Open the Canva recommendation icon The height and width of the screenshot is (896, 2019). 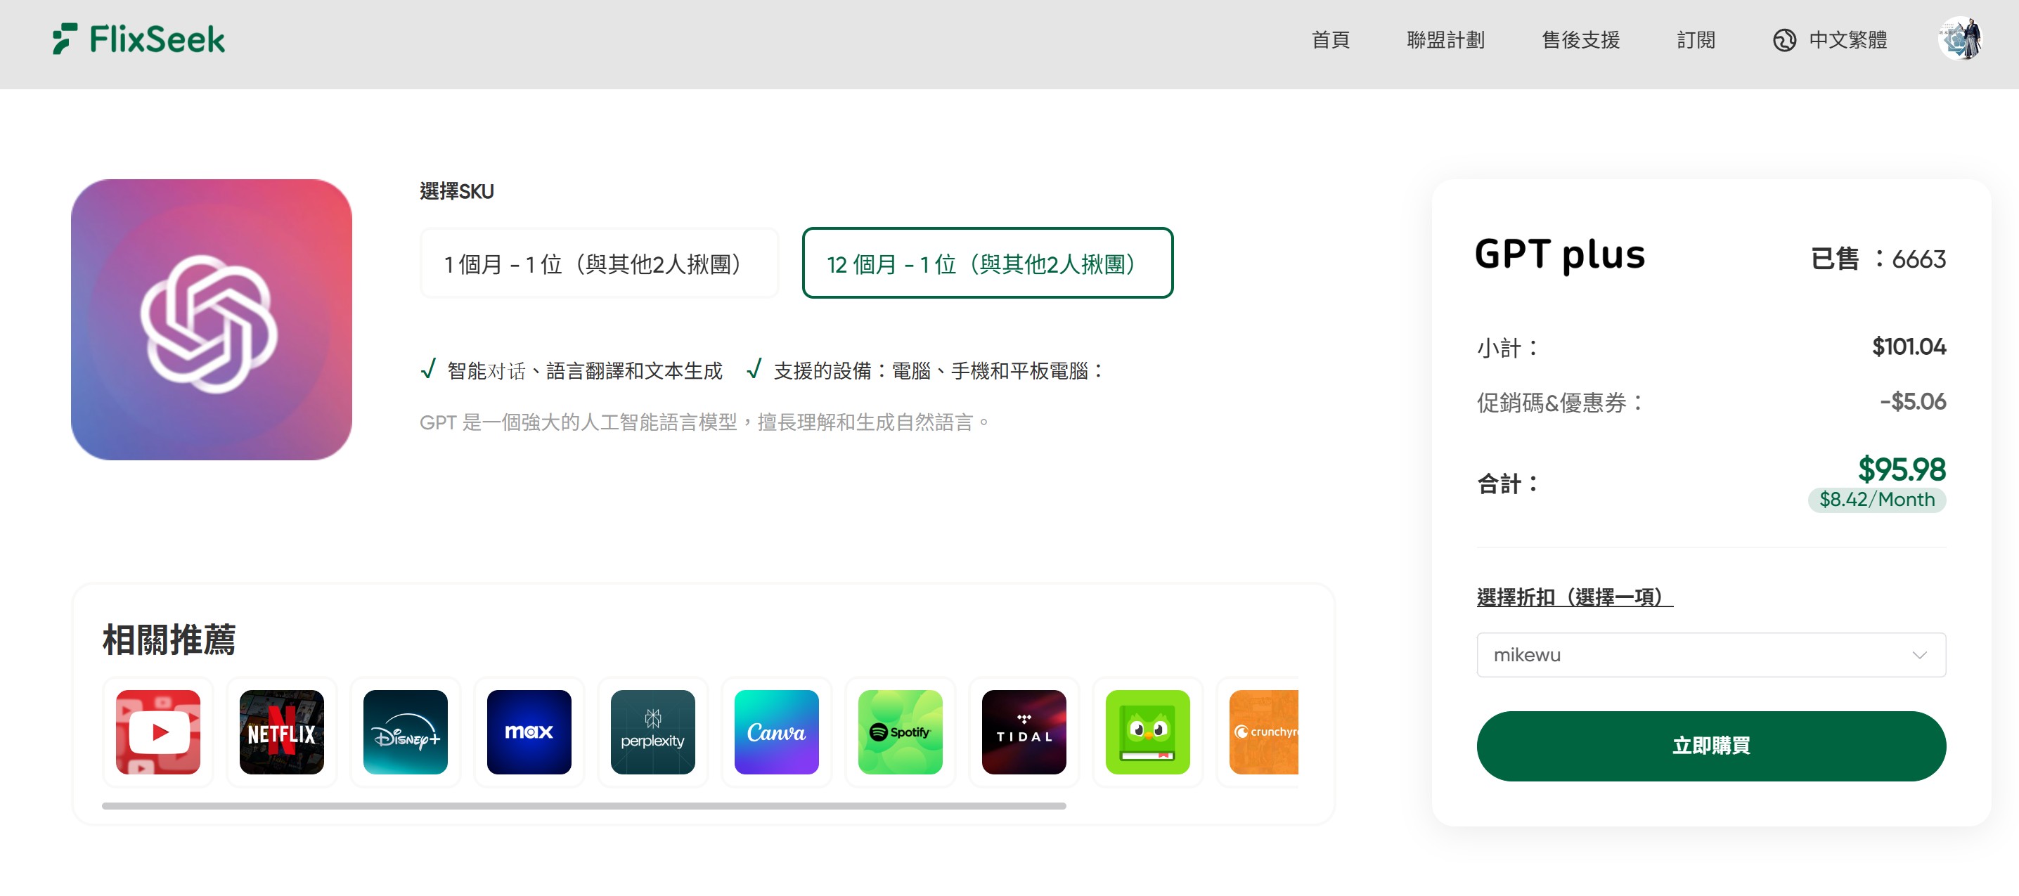coord(776,732)
